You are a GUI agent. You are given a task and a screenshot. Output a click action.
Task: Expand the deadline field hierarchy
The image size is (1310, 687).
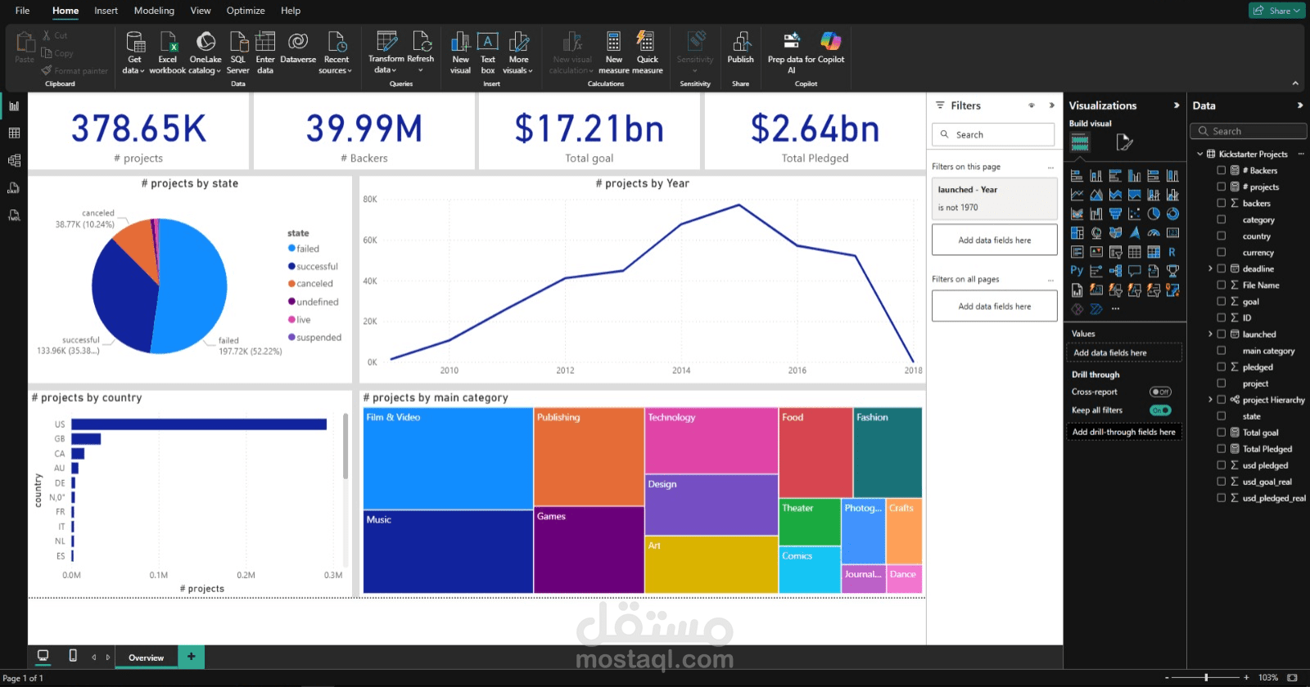coord(1210,268)
